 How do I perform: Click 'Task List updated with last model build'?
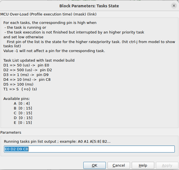click(x=39, y=60)
